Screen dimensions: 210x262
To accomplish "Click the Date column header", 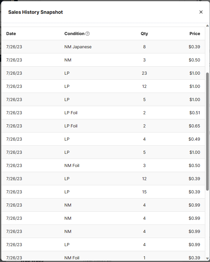I will click(x=11, y=34).
